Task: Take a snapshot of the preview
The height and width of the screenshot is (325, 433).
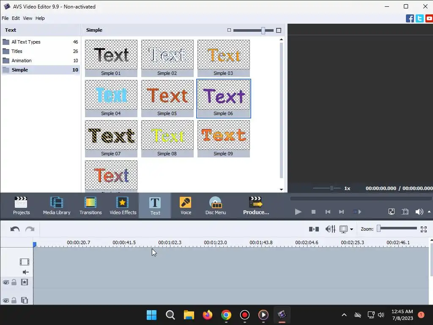Action: pyautogui.click(x=405, y=212)
